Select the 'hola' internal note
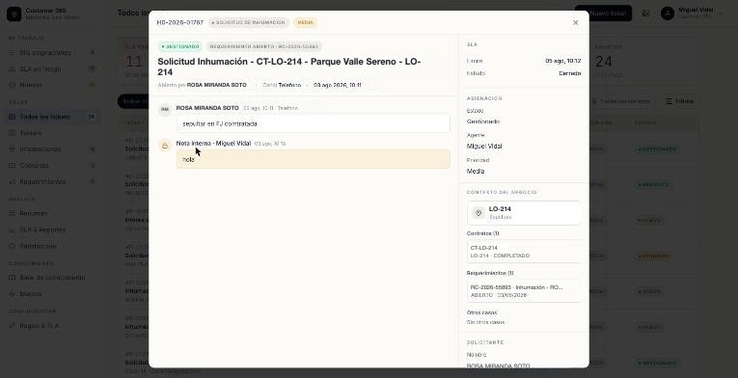 [x=313, y=159]
